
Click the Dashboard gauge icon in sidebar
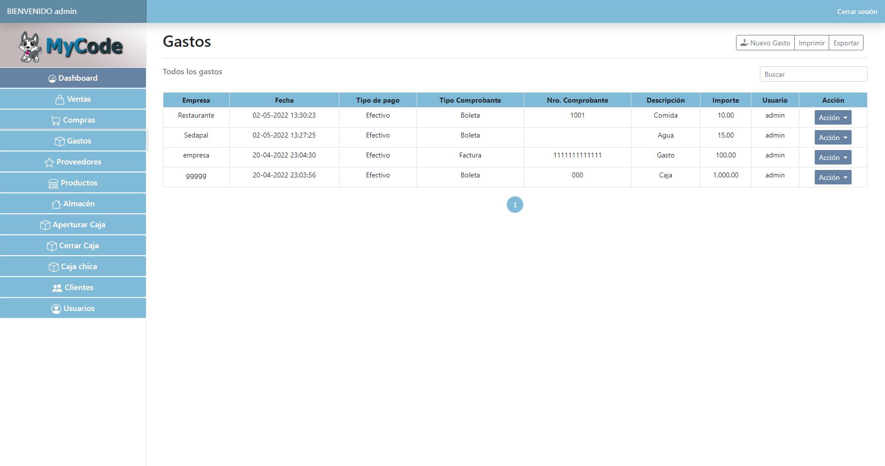[52, 79]
